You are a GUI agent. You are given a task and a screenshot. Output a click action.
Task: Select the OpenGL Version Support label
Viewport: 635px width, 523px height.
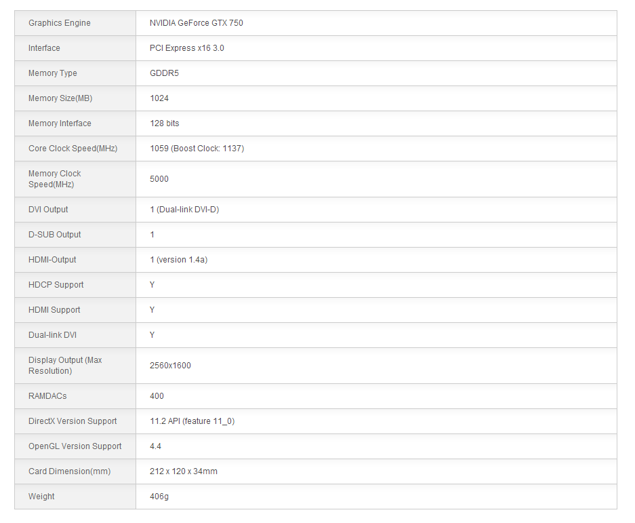click(75, 446)
